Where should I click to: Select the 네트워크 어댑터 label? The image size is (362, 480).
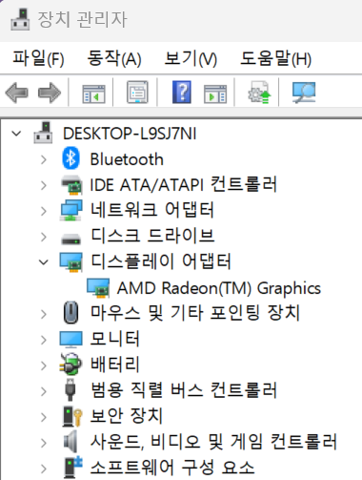(152, 210)
